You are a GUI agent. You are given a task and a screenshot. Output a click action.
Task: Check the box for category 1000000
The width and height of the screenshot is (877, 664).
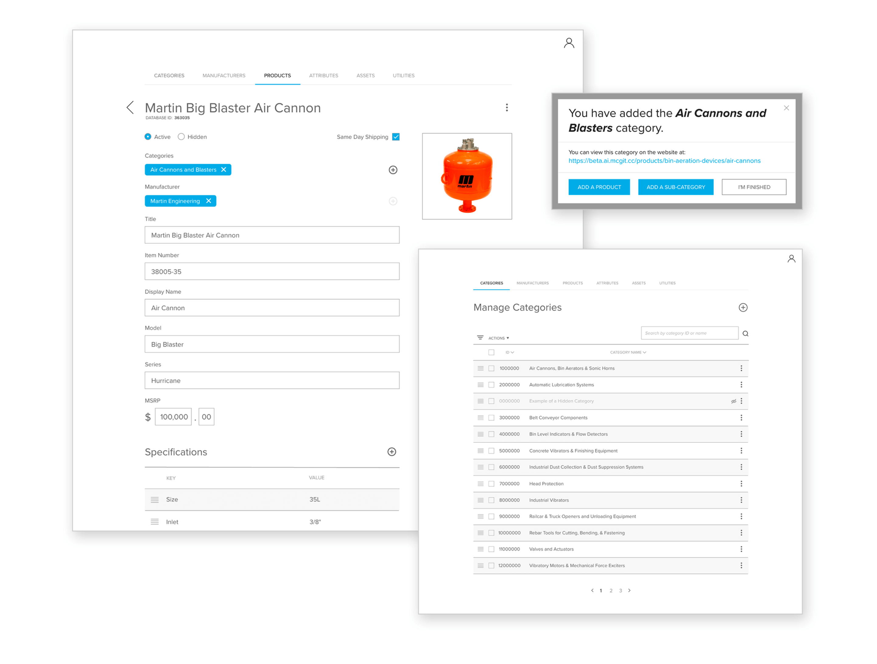[x=491, y=369]
